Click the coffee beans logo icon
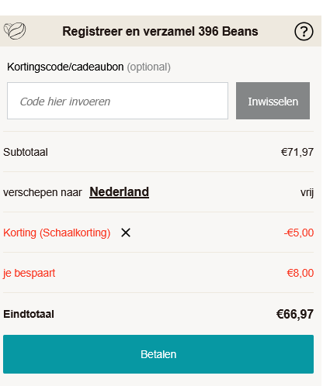The image size is (330, 386). (15, 31)
